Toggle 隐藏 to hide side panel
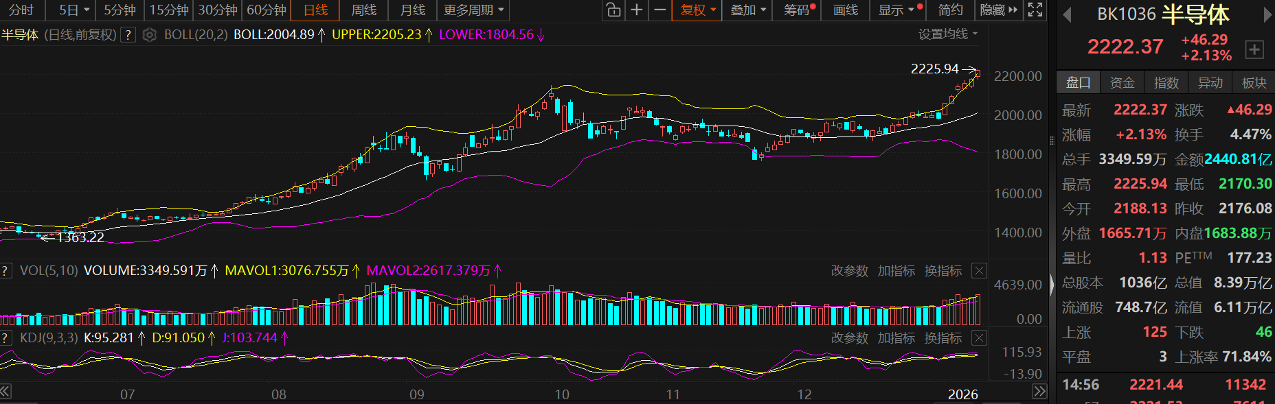 coord(998,10)
